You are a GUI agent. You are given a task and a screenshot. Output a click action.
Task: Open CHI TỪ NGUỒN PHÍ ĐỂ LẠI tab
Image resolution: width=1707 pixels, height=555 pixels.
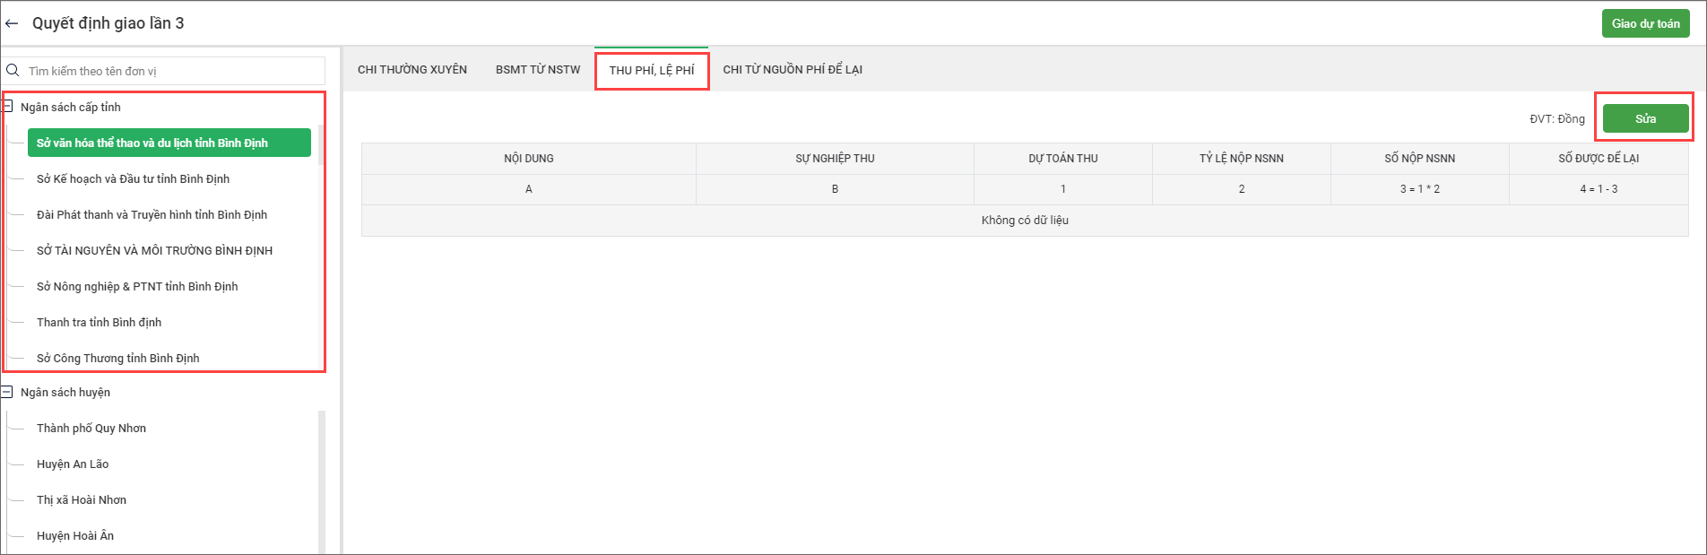[793, 70]
